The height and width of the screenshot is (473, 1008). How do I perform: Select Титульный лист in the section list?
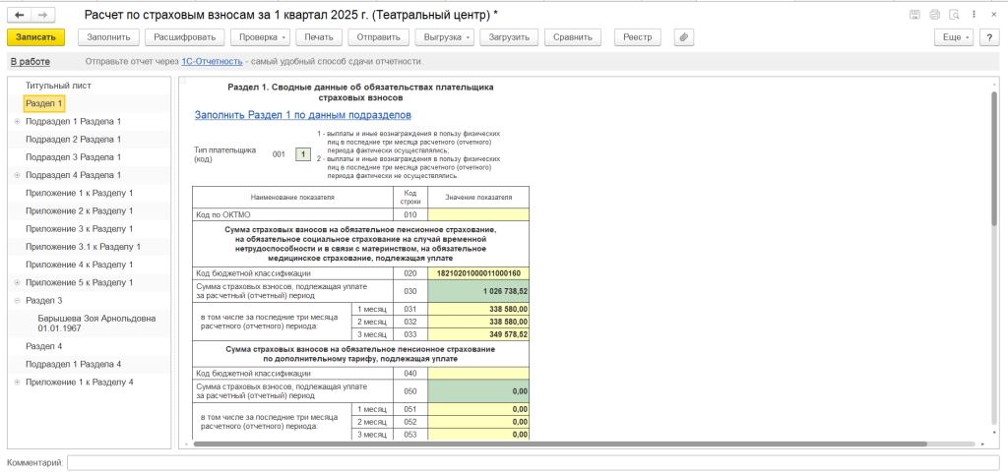click(x=58, y=86)
